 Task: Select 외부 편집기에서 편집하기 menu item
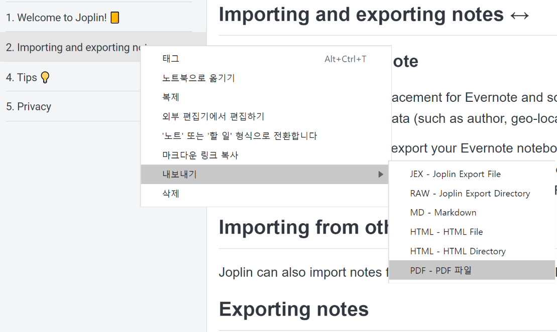click(264, 116)
